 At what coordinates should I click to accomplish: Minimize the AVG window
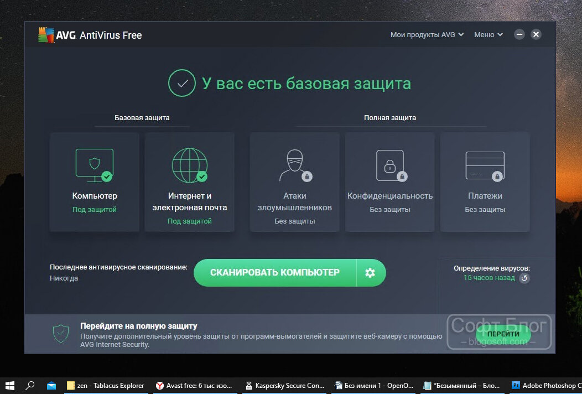519,34
